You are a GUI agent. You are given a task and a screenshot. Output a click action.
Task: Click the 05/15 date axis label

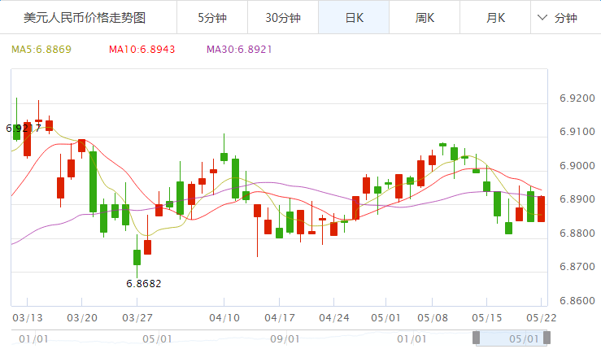487,318
